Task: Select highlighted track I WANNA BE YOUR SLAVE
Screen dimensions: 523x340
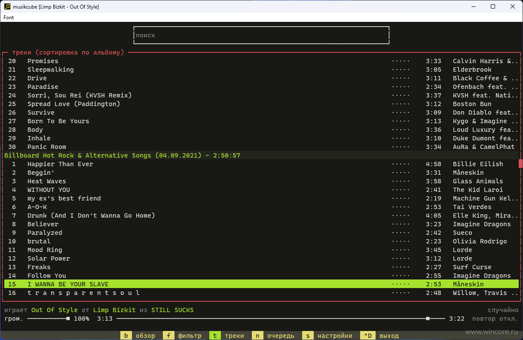Action: click(x=261, y=284)
